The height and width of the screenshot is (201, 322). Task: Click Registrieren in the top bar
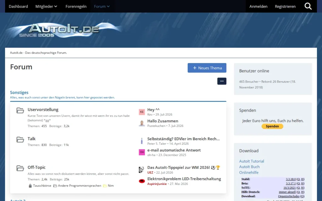(x=285, y=6)
